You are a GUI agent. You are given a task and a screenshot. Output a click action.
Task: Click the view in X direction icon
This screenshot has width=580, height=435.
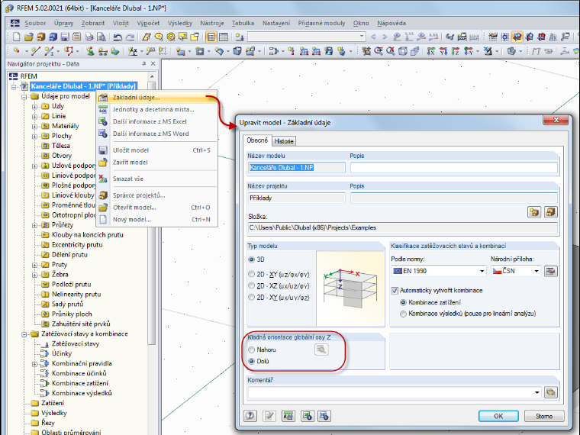[431, 51]
